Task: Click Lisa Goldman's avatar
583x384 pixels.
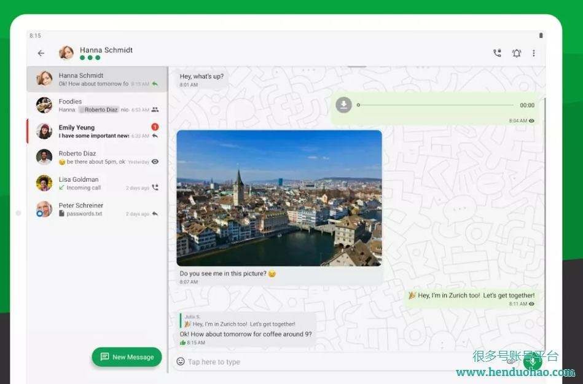Action: [x=44, y=183]
